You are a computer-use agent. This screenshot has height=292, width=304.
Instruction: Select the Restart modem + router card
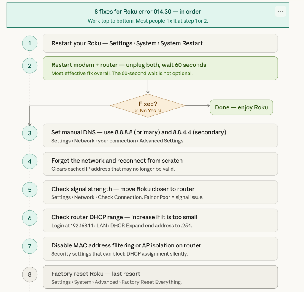(160, 68)
